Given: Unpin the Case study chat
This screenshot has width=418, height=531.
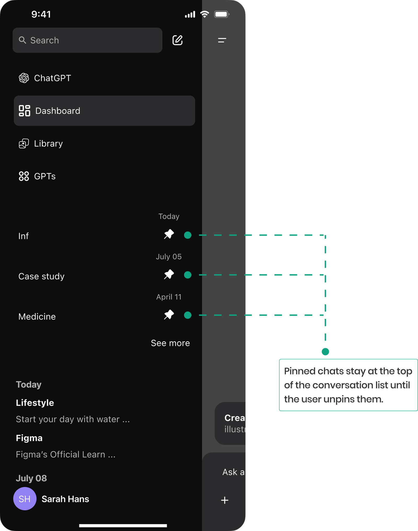Looking at the screenshot, I should click(169, 275).
